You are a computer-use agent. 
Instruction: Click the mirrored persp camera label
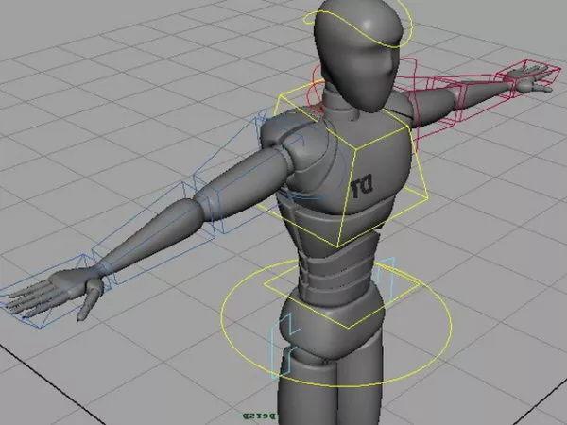pos(260,416)
